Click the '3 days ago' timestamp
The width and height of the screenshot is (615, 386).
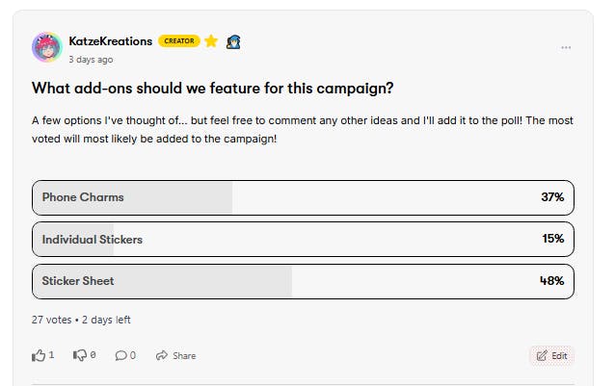(x=93, y=58)
